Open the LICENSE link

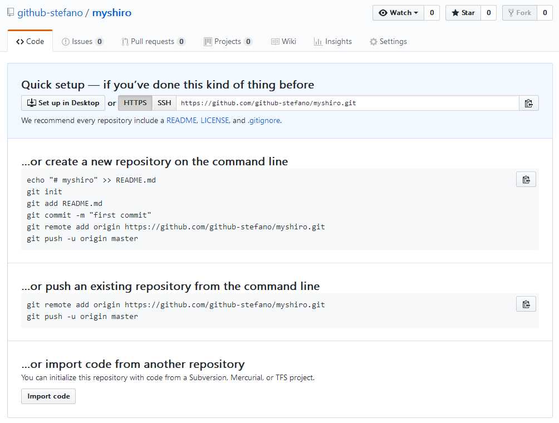tap(214, 120)
